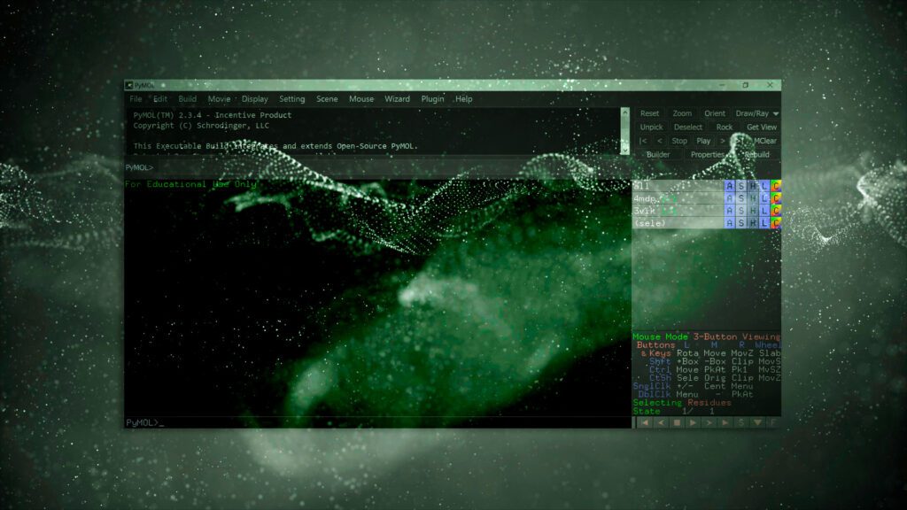Open the Properties button

click(708, 154)
